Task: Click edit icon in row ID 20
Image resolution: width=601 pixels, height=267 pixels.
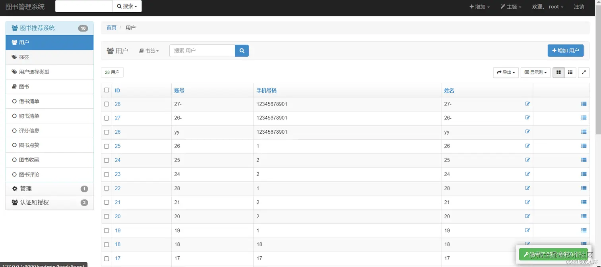Action: click(x=527, y=216)
